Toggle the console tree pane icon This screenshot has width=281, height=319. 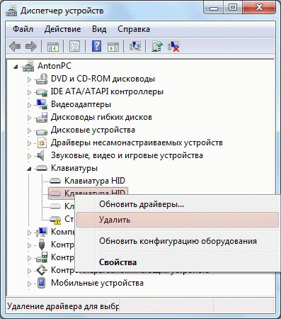(53, 47)
